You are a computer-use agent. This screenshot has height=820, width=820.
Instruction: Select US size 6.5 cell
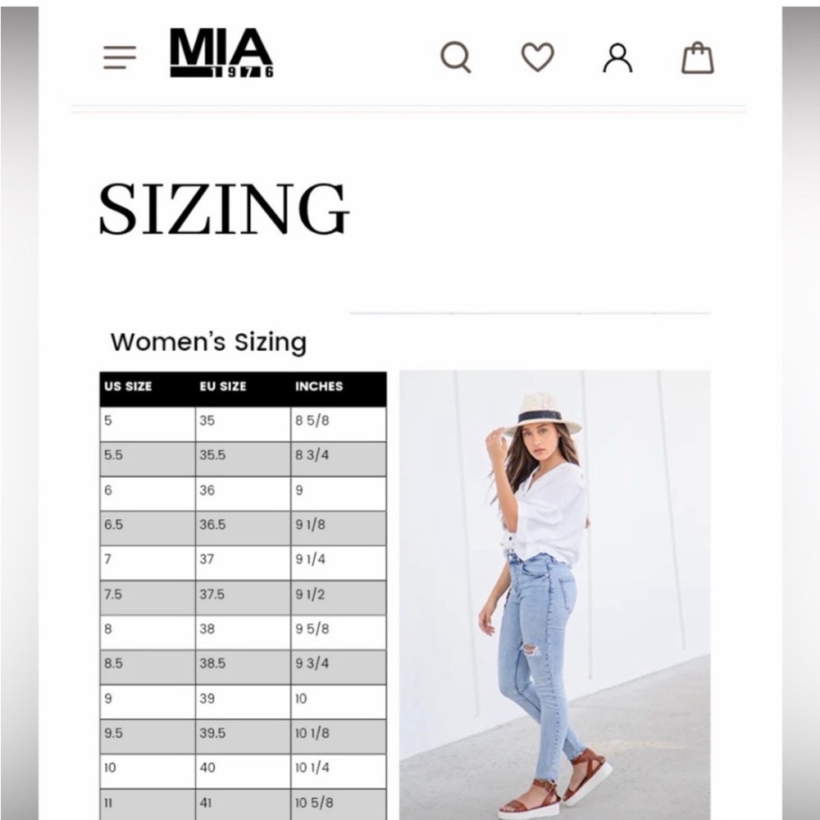pyautogui.click(x=148, y=525)
